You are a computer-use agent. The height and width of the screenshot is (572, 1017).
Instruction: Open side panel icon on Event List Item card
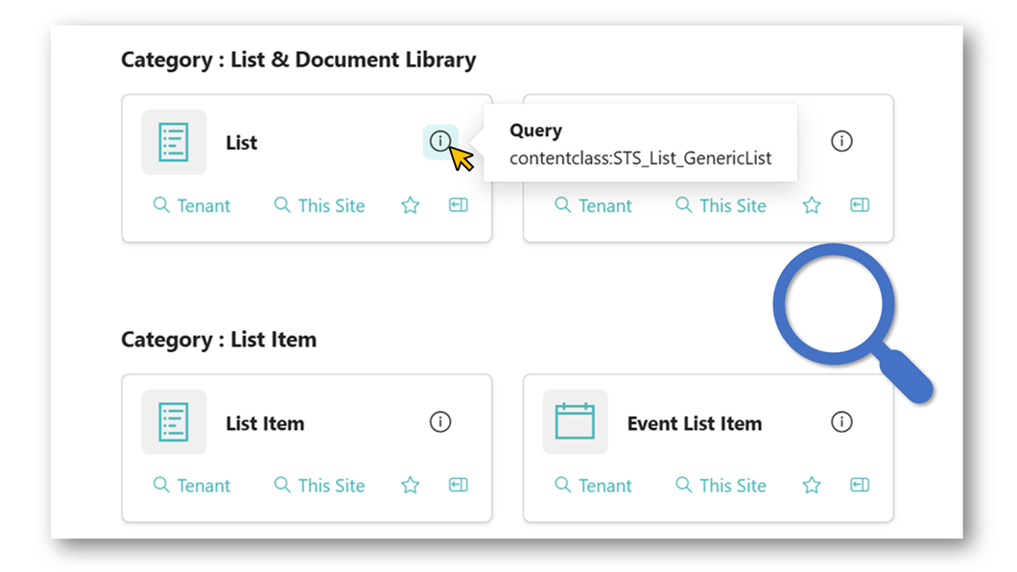pos(860,485)
